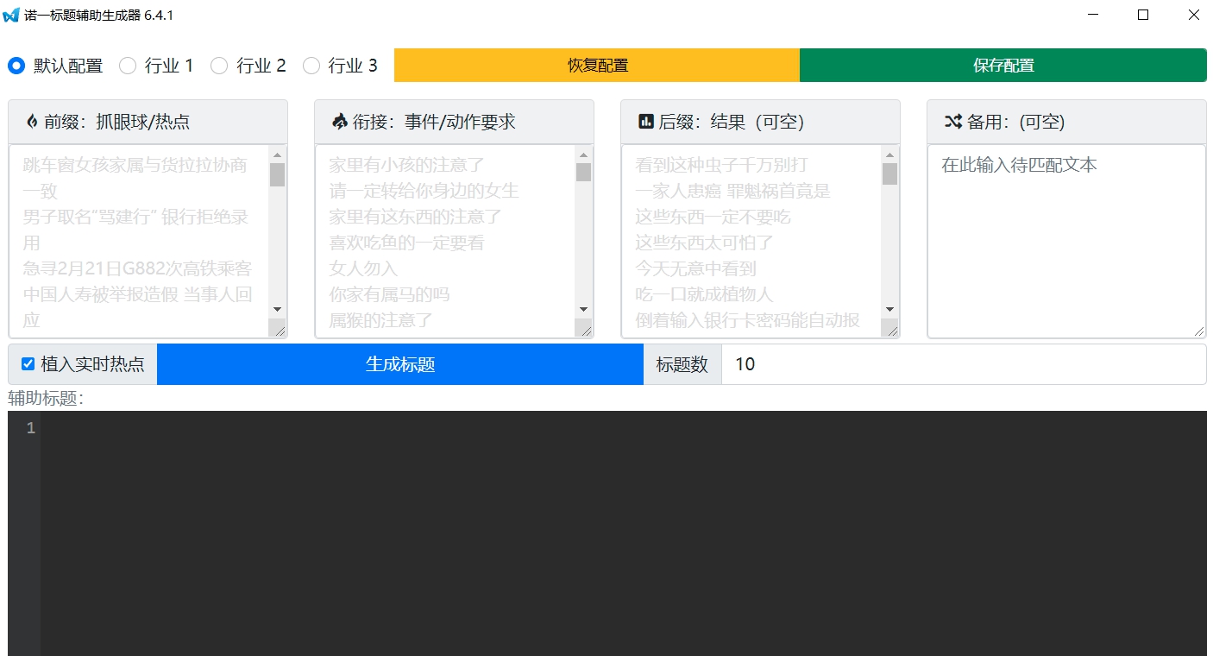Click the 生成标题 button

399,363
